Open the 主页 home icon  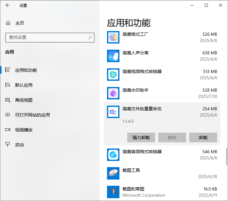[8, 23]
